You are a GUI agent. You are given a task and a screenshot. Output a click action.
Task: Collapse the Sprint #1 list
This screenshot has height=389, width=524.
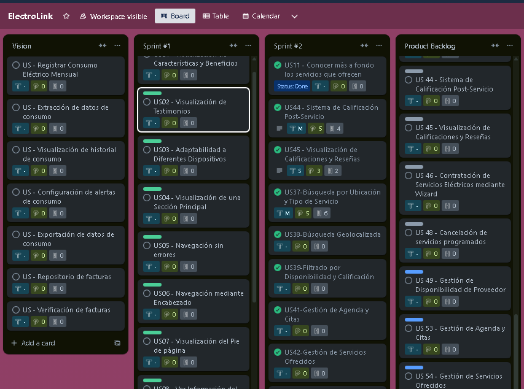(233, 45)
